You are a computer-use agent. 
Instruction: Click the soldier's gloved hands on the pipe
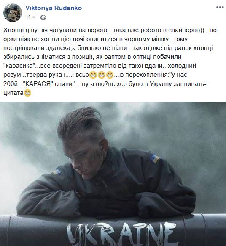(109, 205)
